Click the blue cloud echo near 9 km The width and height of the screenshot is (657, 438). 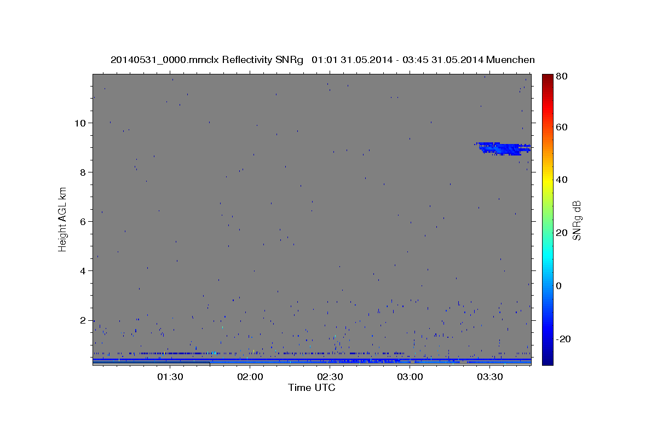coord(503,148)
